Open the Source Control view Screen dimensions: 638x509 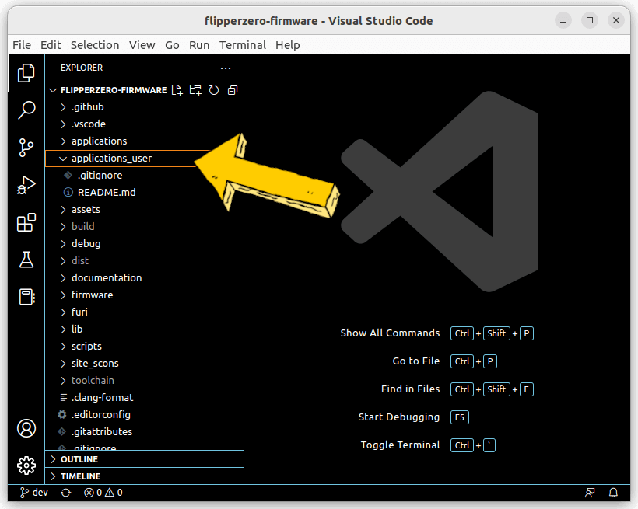coord(26,148)
